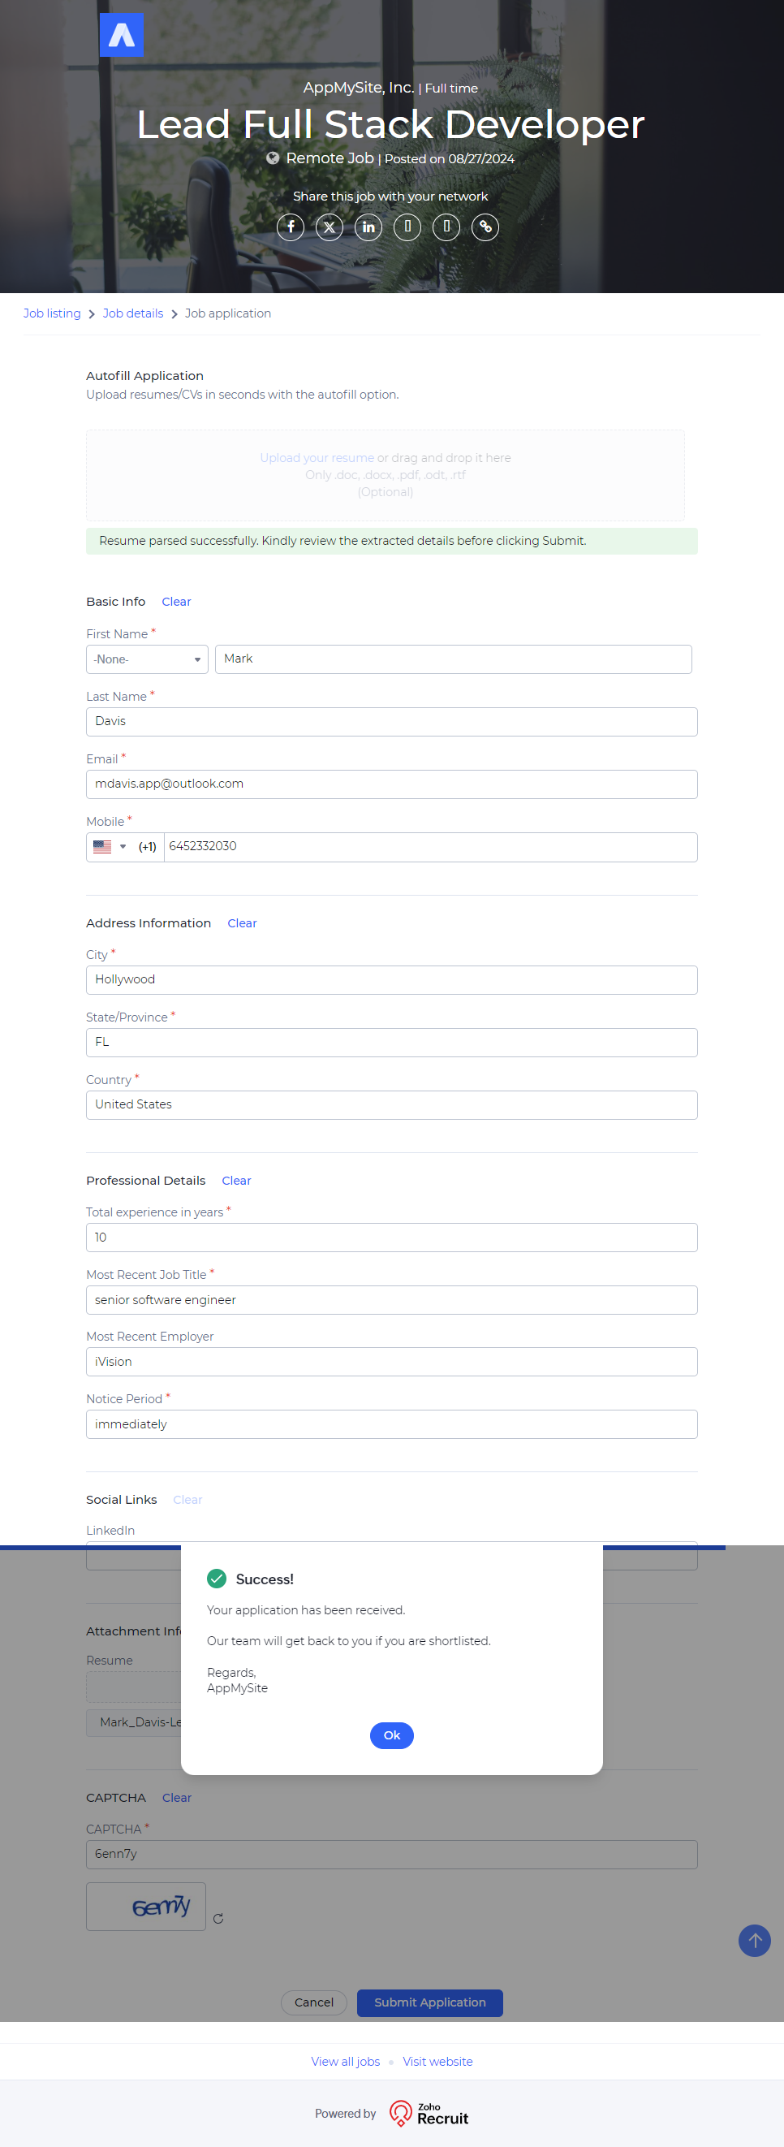Go to Job details in the breadcrumb
784x2147 pixels.
click(132, 313)
